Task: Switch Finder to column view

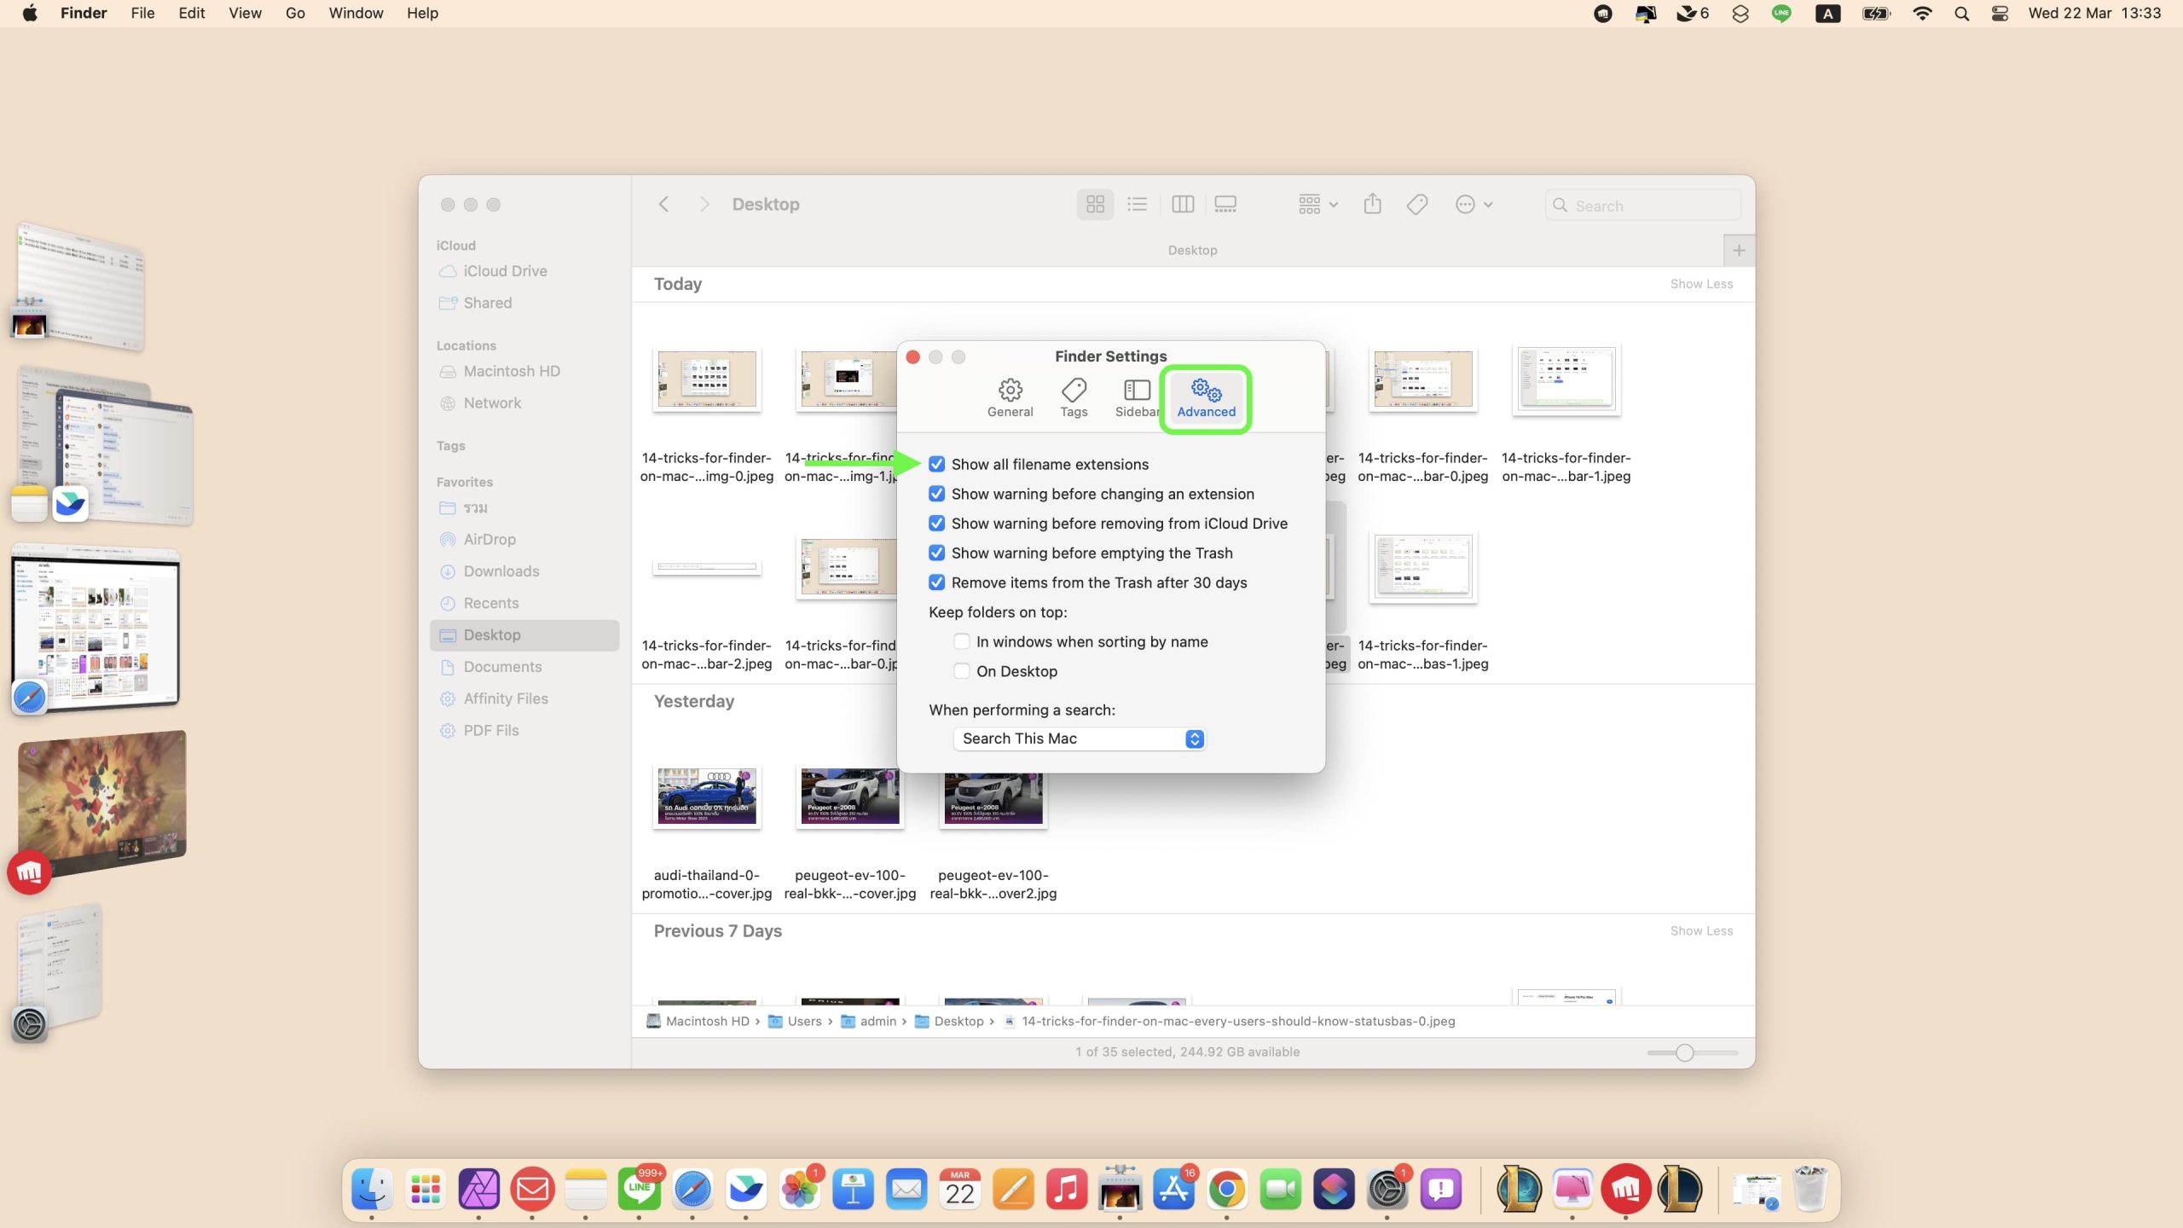Action: point(1182,205)
